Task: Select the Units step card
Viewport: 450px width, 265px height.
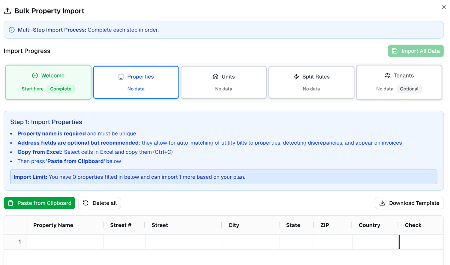Action: click(x=223, y=82)
